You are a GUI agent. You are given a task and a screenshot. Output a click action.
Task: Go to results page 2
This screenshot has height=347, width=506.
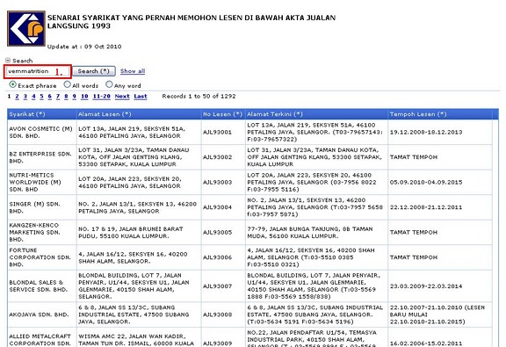coord(17,96)
